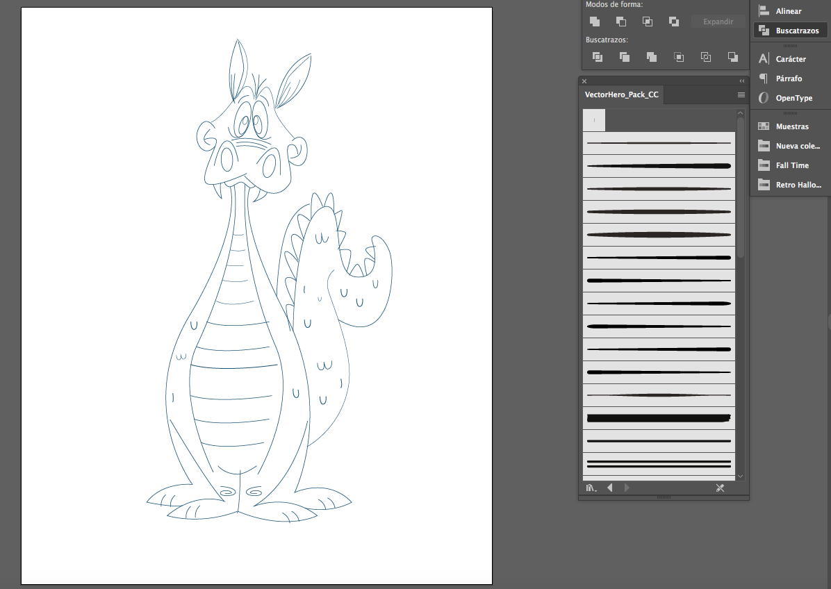Load the next brush library
Image resolution: width=831 pixels, height=589 pixels.
[x=627, y=488]
